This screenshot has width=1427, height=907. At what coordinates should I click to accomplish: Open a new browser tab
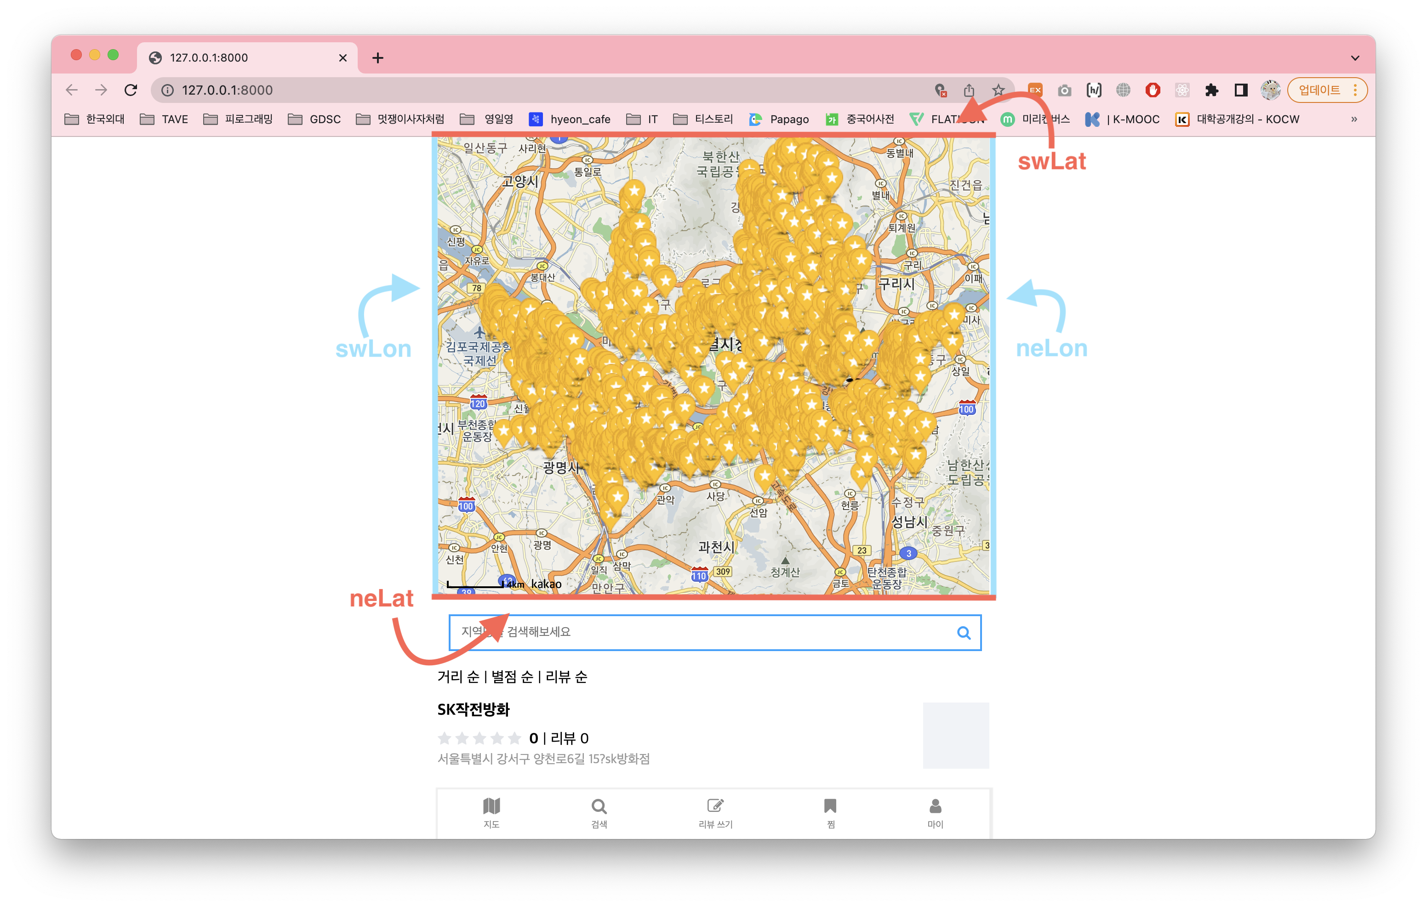coord(378,58)
